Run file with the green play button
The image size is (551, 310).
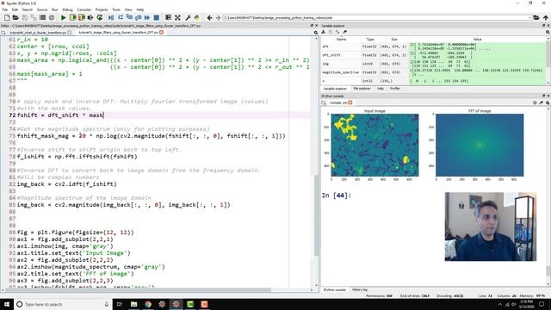[63, 17]
